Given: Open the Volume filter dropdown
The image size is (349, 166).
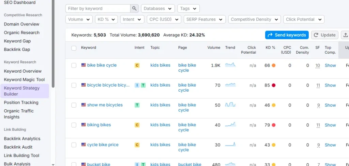Looking at the screenshot, I should [x=79, y=19].
